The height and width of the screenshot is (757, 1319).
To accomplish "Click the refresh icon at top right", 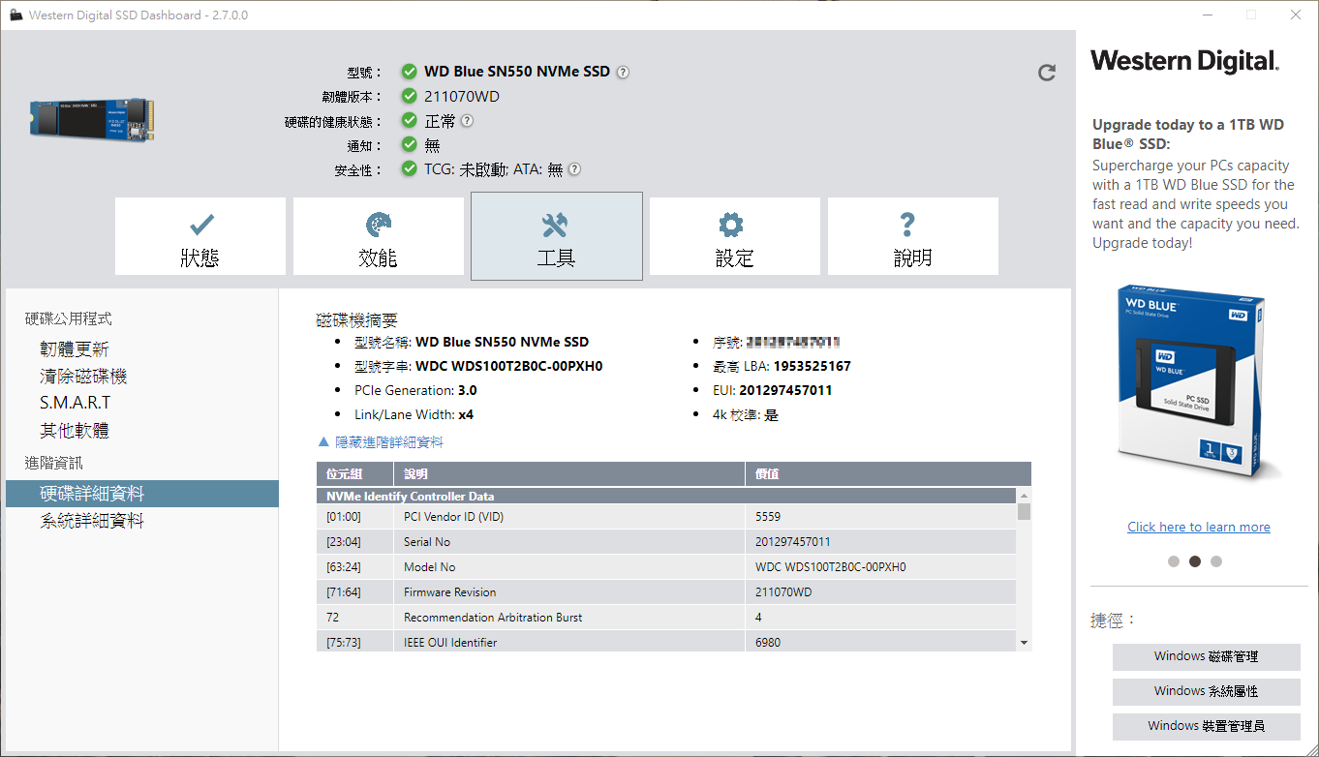I will tap(1046, 73).
